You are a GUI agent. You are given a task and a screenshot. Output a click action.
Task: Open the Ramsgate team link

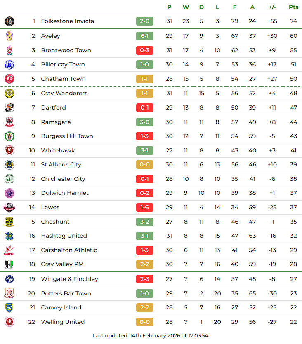[x=56, y=122]
